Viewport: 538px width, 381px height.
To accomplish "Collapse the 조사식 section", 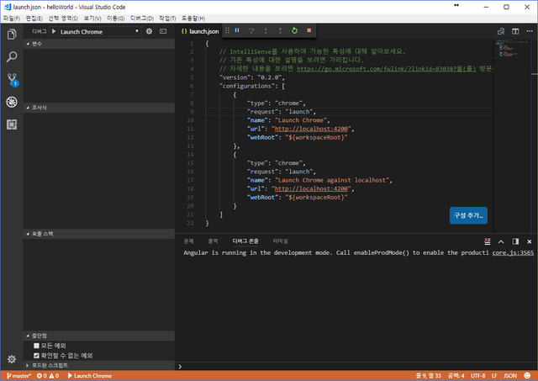I will click(39, 108).
